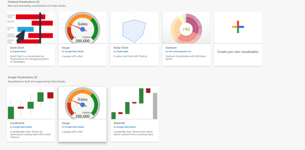The height and width of the screenshot is (150, 305).
Task: Select the Radar Chart title text
Action: pyautogui.click(x=121, y=48)
